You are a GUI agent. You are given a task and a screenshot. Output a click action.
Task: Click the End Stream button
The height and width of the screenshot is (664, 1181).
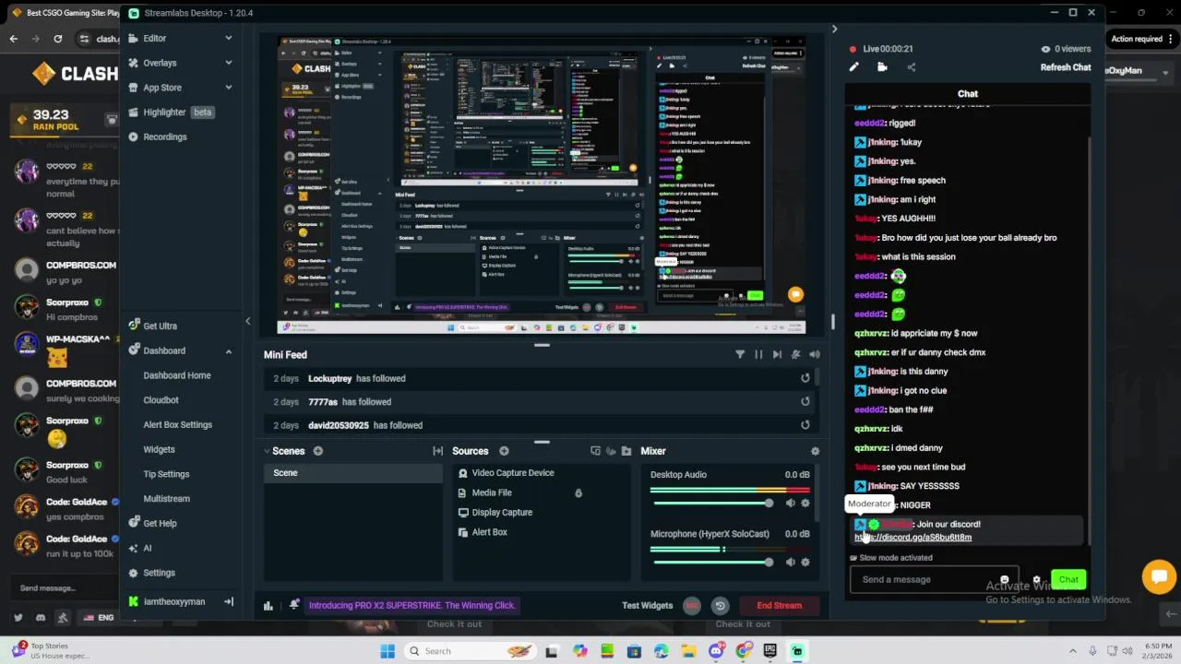tap(780, 606)
